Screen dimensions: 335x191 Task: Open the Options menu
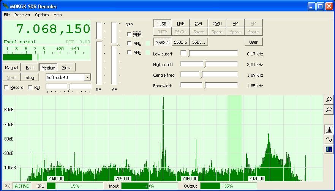tap(42, 15)
